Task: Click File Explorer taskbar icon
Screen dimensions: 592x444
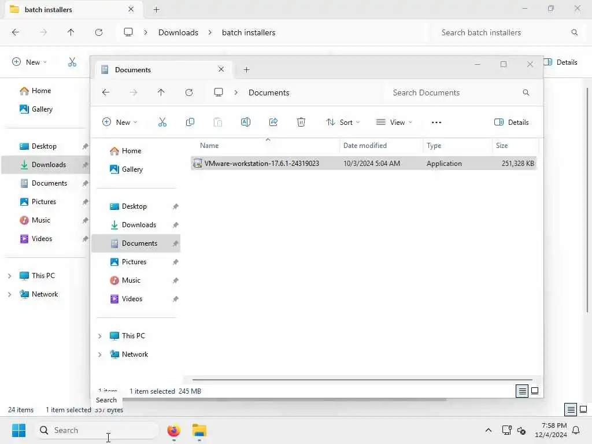Action: (x=199, y=430)
